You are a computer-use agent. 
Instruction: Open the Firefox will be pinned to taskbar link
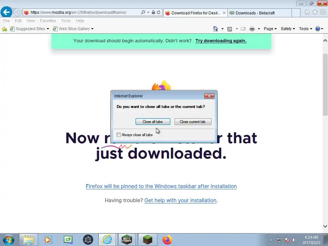[161, 186]
